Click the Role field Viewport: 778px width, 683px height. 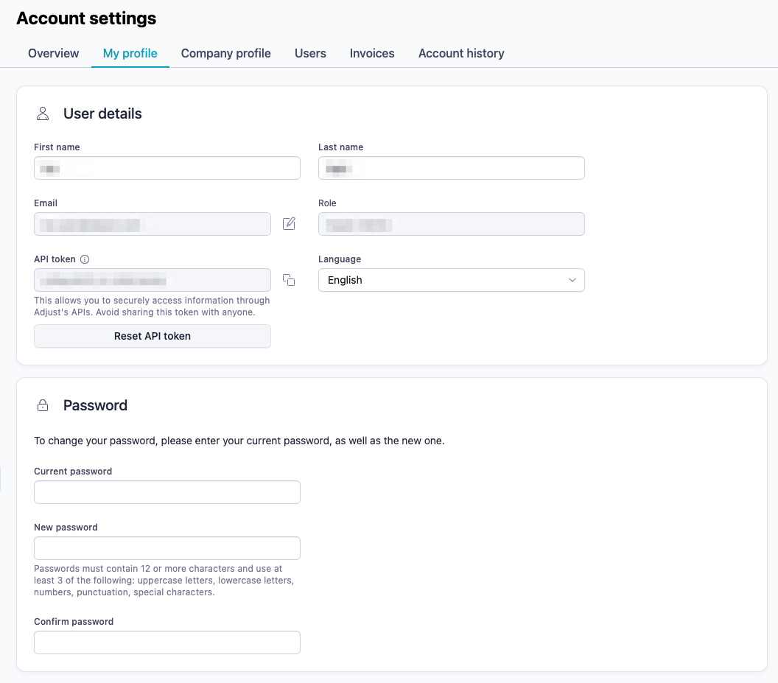[x=451, y=223]
